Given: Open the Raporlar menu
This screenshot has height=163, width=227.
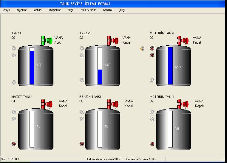Looking at the screenshot, I should click(55, 10).
